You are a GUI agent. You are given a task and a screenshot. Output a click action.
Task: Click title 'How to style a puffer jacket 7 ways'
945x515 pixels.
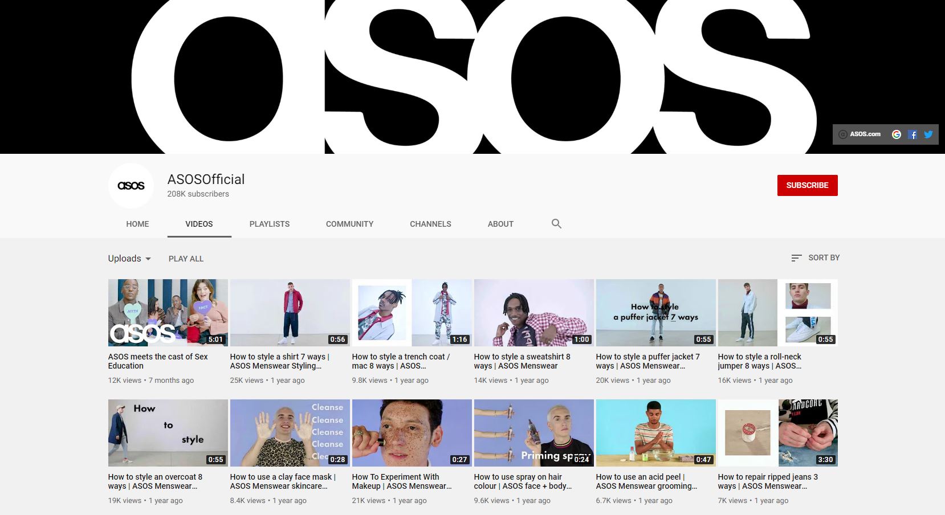coord(648,361)
